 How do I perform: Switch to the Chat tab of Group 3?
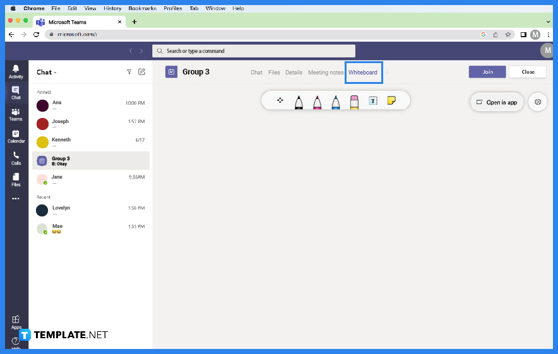(x=256, y=72)
